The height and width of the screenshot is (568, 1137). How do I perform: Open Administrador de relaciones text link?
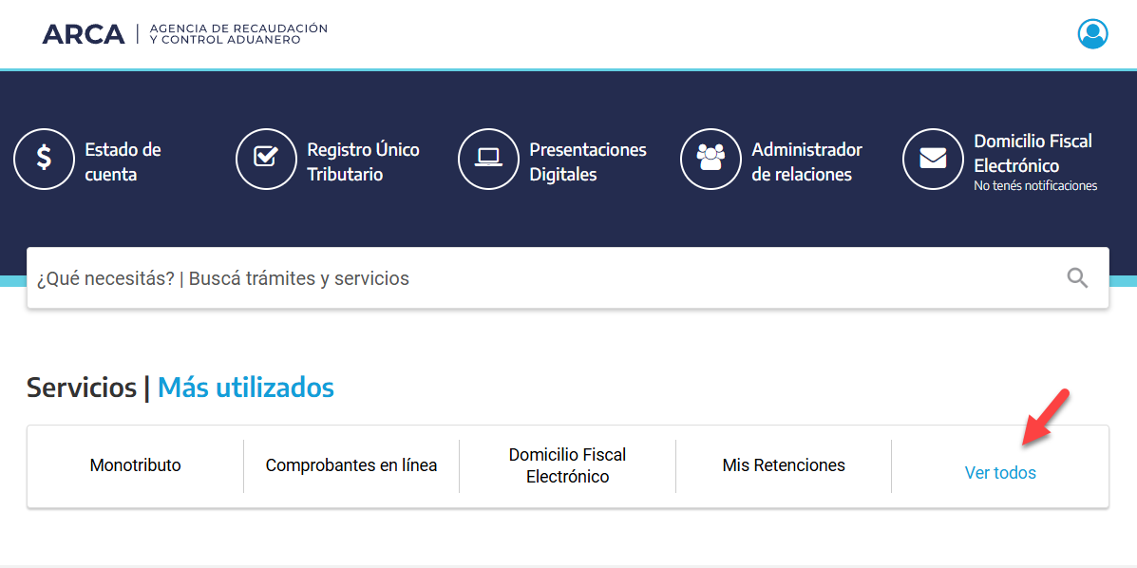pos(806,162)
